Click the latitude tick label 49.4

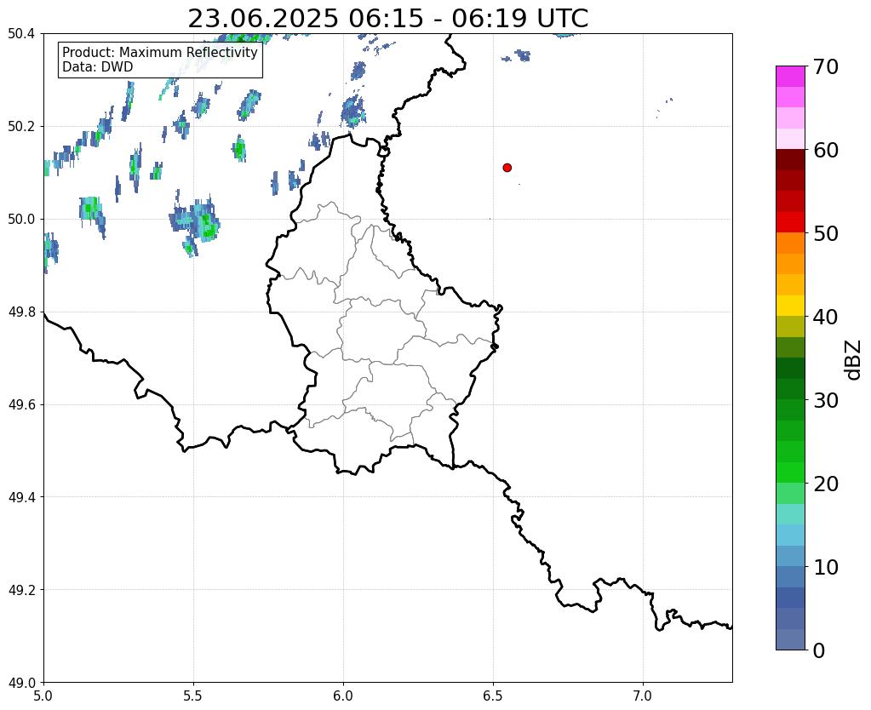pyautogui.click(x=21, y=497)
